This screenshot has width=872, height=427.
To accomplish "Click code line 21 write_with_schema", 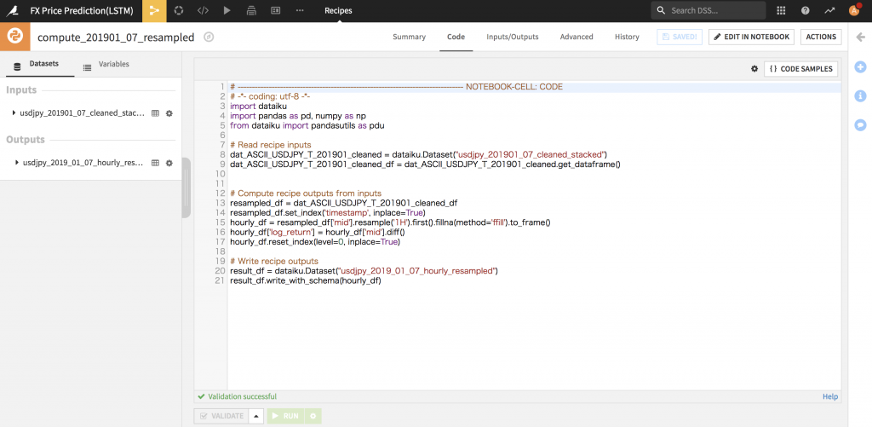I will tap(306, 280).
